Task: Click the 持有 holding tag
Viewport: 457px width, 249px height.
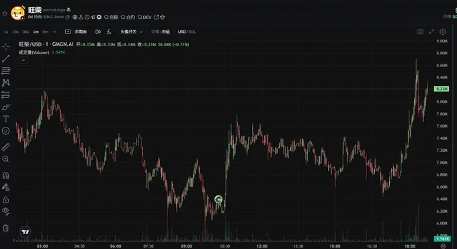Action: [38, 17]
